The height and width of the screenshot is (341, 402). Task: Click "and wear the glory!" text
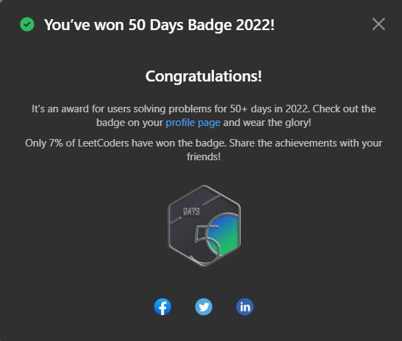[x=267, y=123]
